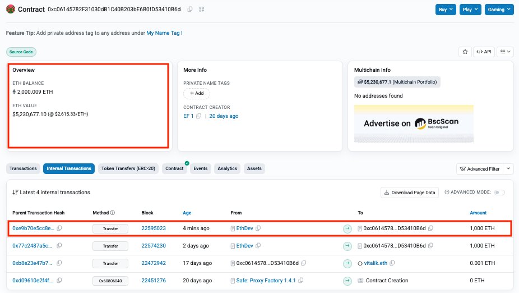Image resolution: width=519 pixels, height=293 pixels.
Task: Open the vitalik.eth recipient link
Action: click(x=376, y=263)
